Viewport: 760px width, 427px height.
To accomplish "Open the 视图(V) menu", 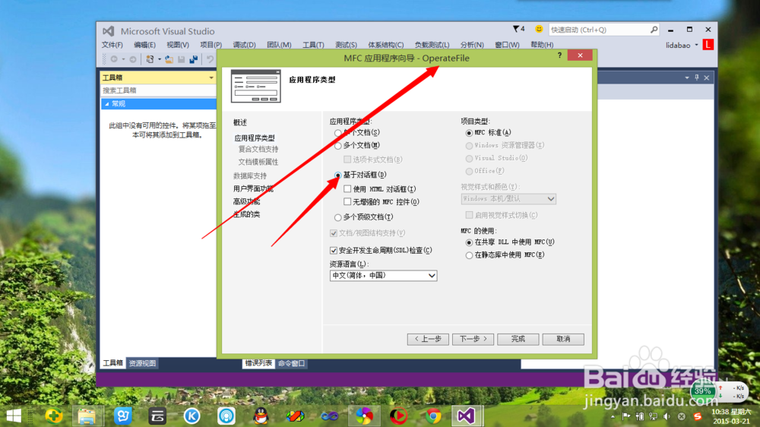I will click(178, 45).
